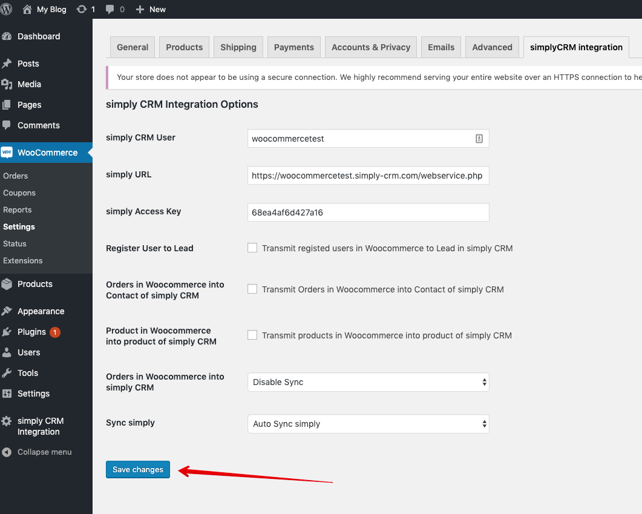Open the Orders submenu link
Image resolution: width=642 pixels, height=514 pixels.
[x=16, y=176]
